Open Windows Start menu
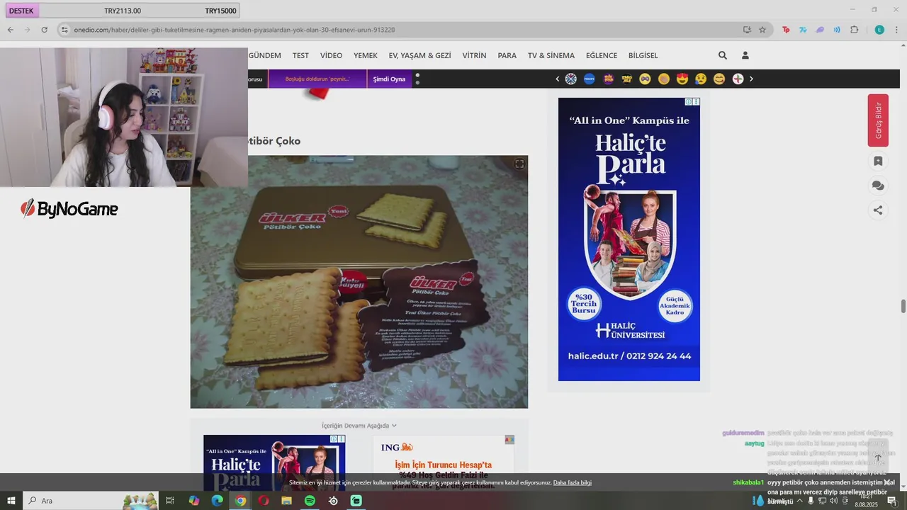 (x=11, y=501)
